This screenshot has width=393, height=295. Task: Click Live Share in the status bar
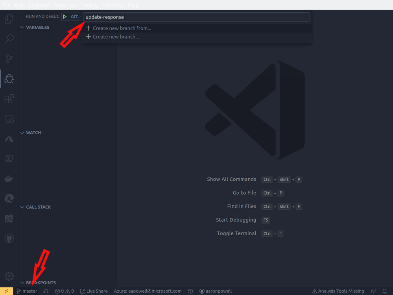tap(94, 291)
